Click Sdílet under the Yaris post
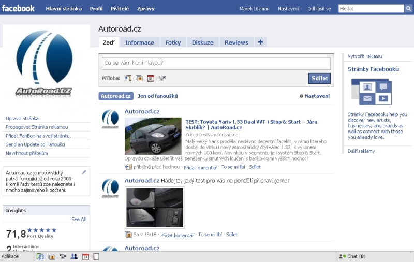Screen dimensions: 414x262 (255, 167)
